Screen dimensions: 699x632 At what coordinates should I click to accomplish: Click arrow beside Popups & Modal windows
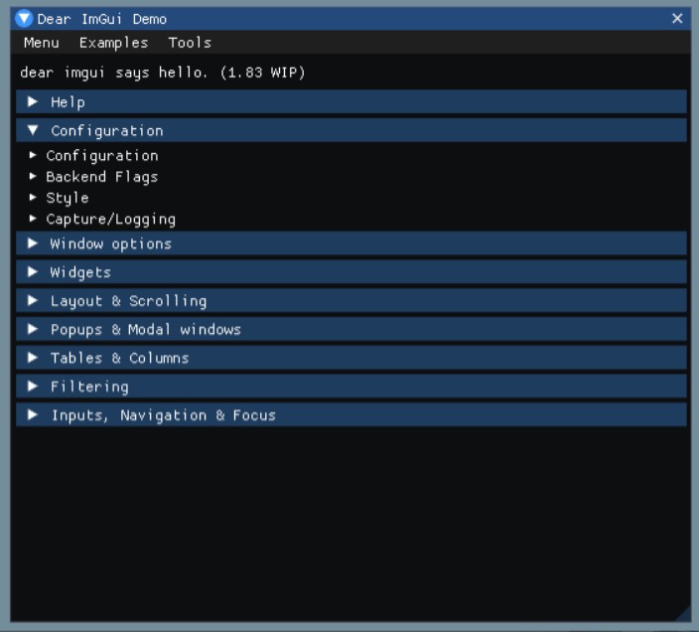(x=32, y=329)
